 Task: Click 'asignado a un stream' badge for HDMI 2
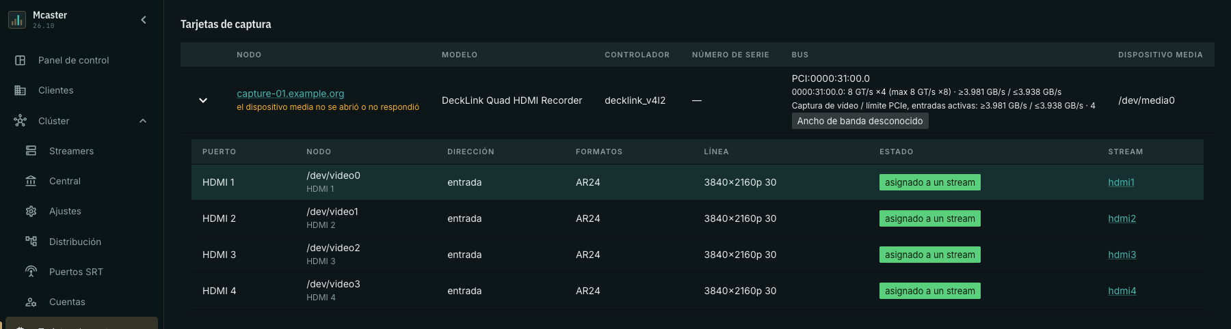coord(930,218)
